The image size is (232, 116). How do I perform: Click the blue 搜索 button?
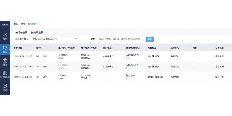tap(149, 39)
